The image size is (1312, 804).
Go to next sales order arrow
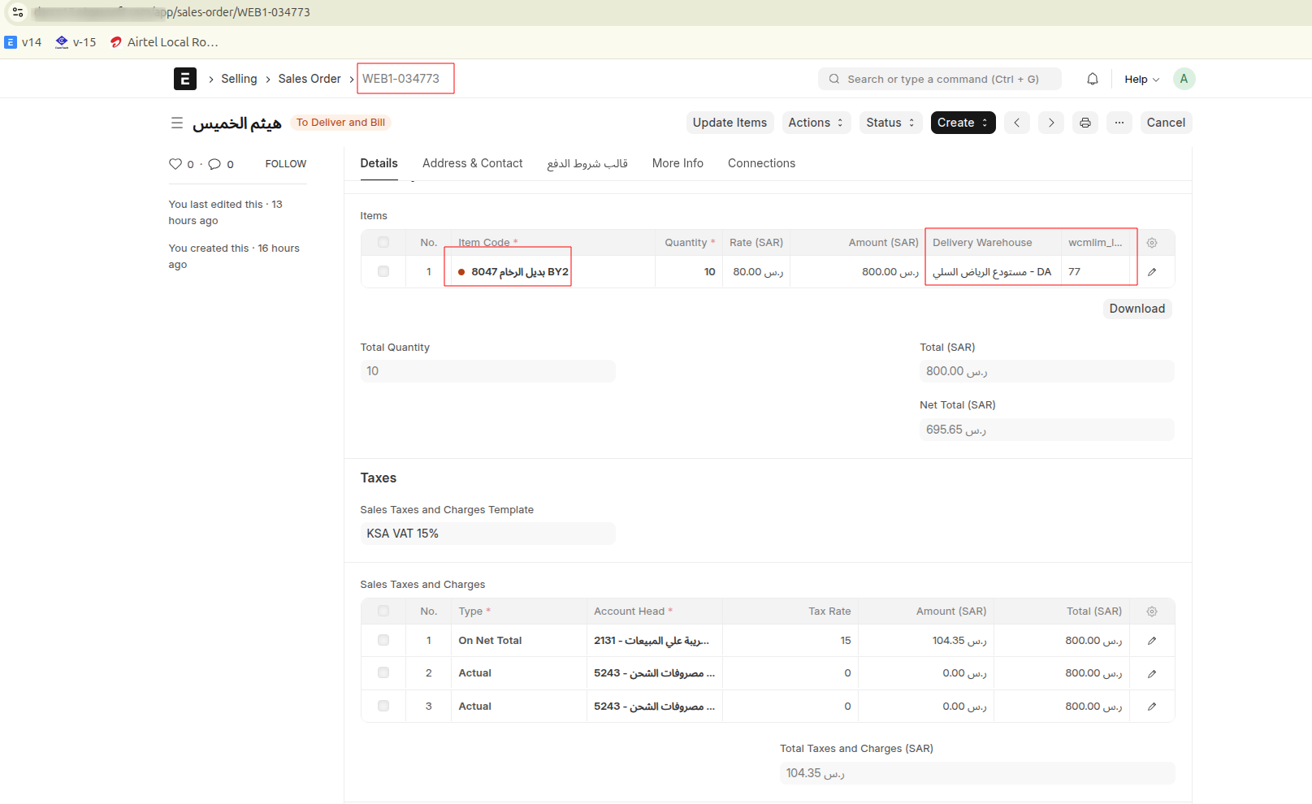pos(1050,123)
